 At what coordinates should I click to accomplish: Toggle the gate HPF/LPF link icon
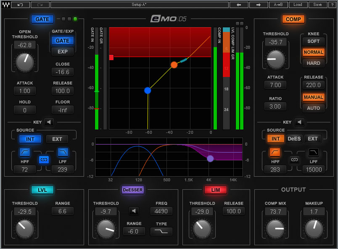43,159
